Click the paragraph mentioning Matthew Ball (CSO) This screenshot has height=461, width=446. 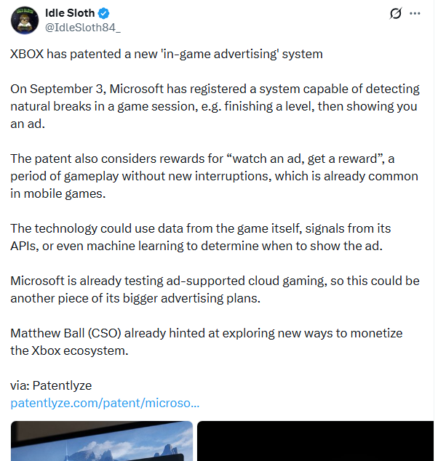click(206, 342)
